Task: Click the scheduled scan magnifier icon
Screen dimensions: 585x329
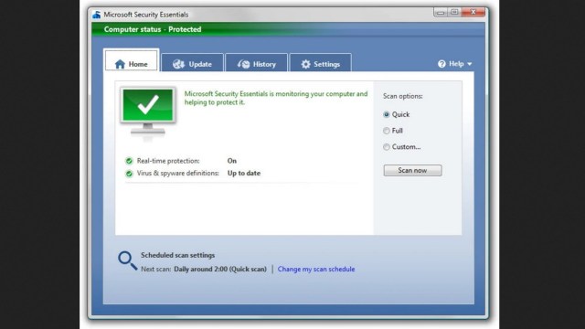Action: click(x=127, y=260)
